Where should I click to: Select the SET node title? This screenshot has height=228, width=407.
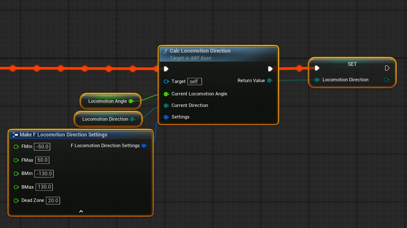pyautogui.click(x=352, y=64)
